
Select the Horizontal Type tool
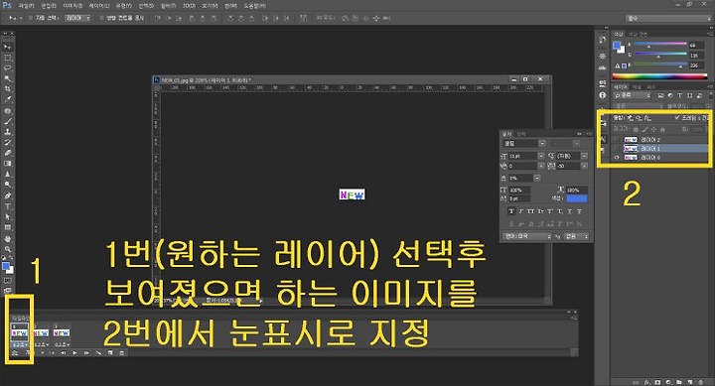(8, 206)
